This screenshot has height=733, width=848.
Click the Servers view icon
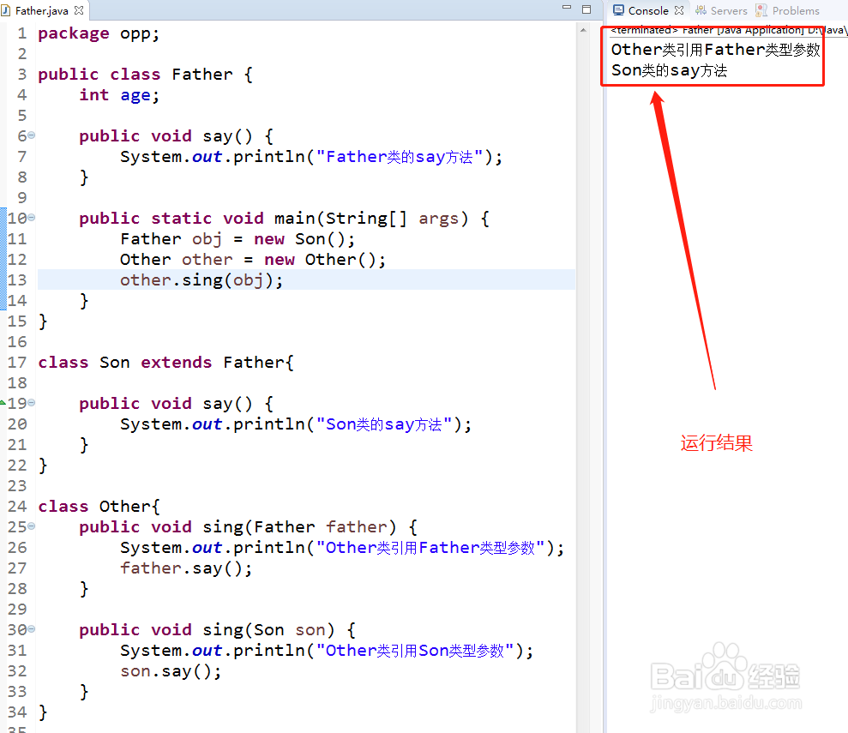701,10
